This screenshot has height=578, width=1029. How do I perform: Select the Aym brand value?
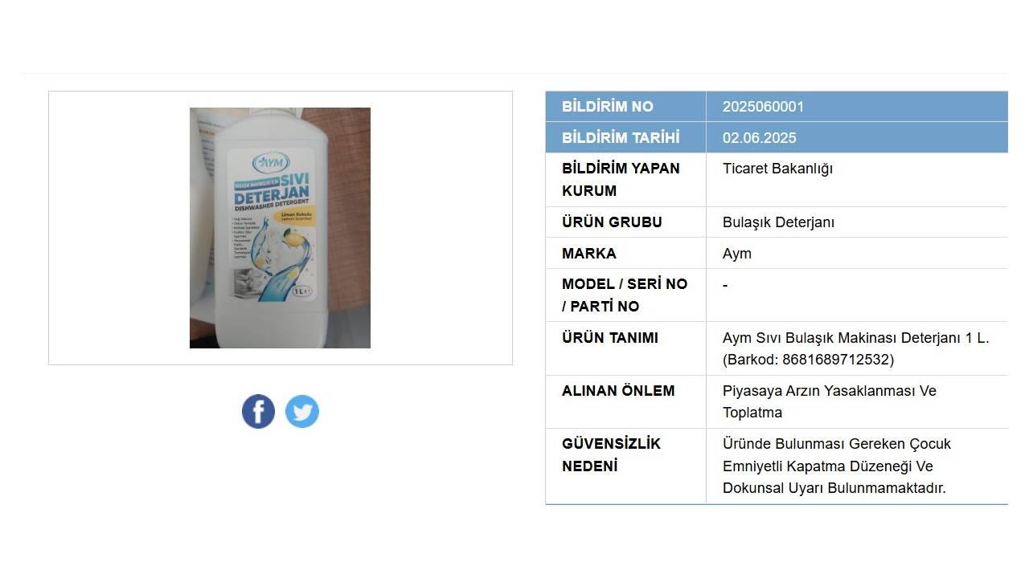(736, 254)
